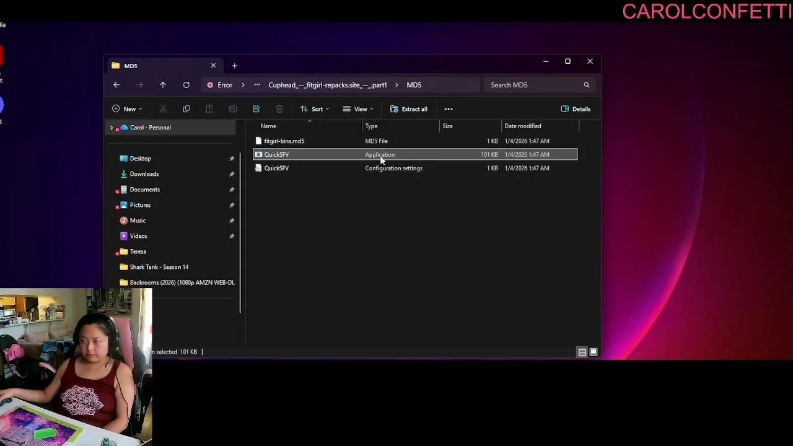793x446 pixels.
Task: Open Desktop in the navigation pane
Action: tap(141, 159)
